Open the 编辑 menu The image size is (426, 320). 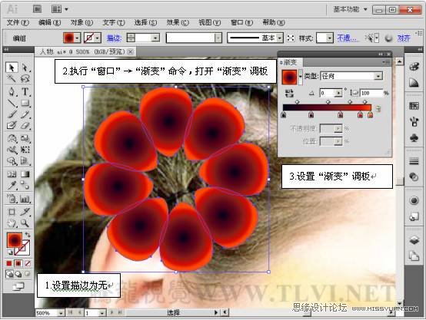pyautogui.click(x=49, y=22)
